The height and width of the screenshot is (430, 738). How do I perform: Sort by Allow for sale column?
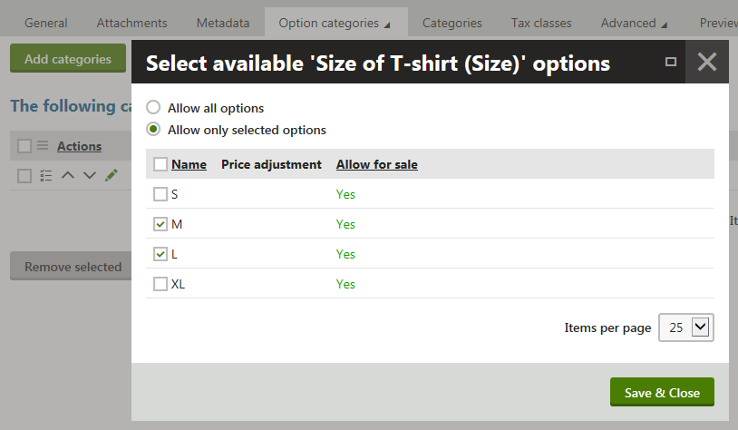pos(377,164)
